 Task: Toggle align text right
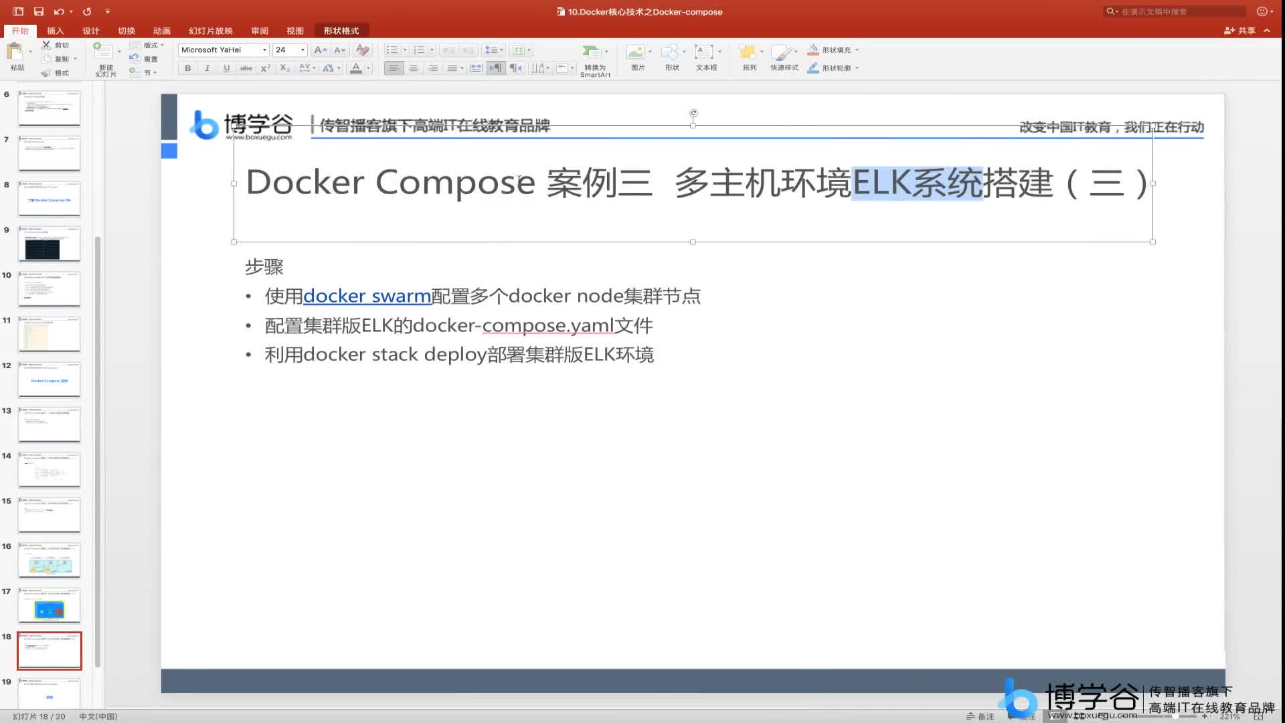pos(433,68)
